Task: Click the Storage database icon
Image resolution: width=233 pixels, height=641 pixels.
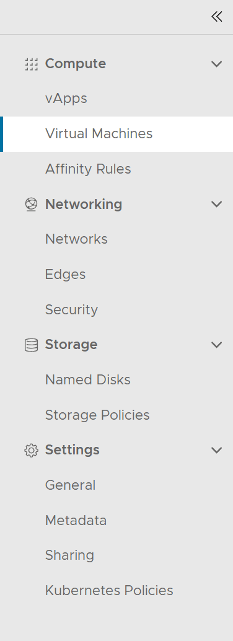Action: click(x=31, y=345)
